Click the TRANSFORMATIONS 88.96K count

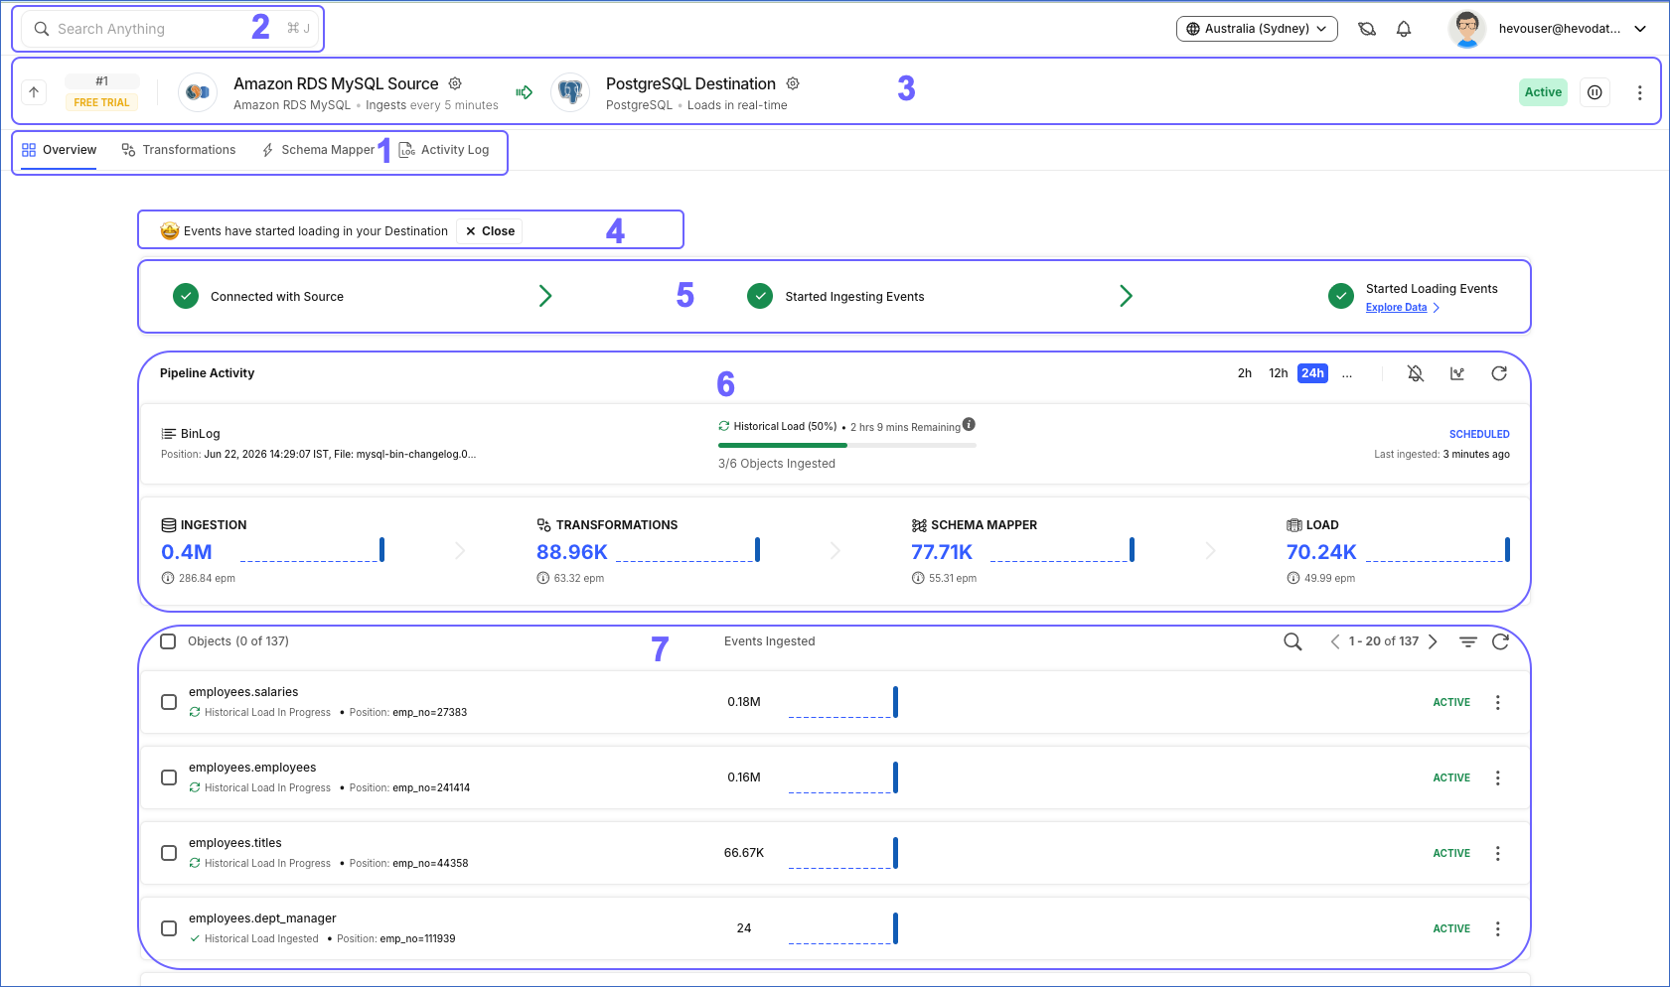tap(572, 552)
